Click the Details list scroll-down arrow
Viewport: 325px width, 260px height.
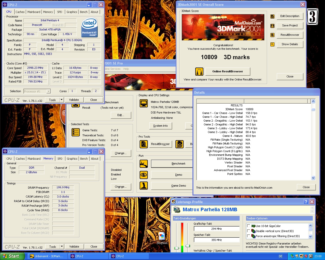(x=313, y=178)
